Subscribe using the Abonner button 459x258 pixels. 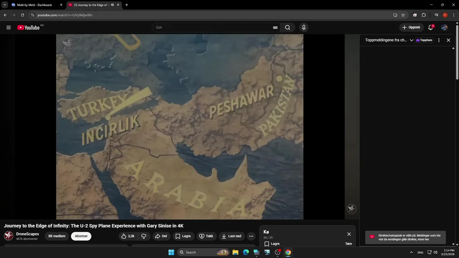coord(81,236)
